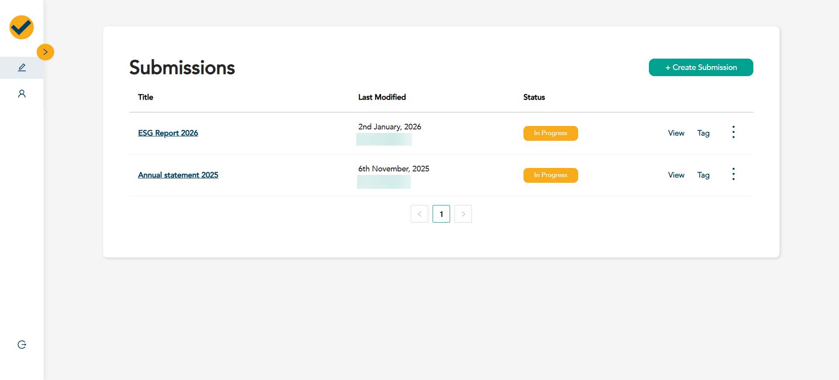Click the checkmark logo in the sidebar
This screenshot has height=380, width=839.
[21, 28]
